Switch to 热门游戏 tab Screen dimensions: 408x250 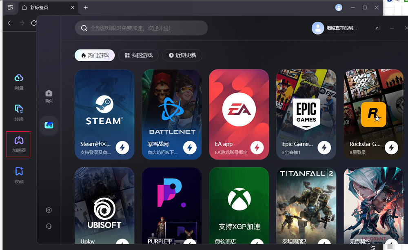[x=95, y=55]
